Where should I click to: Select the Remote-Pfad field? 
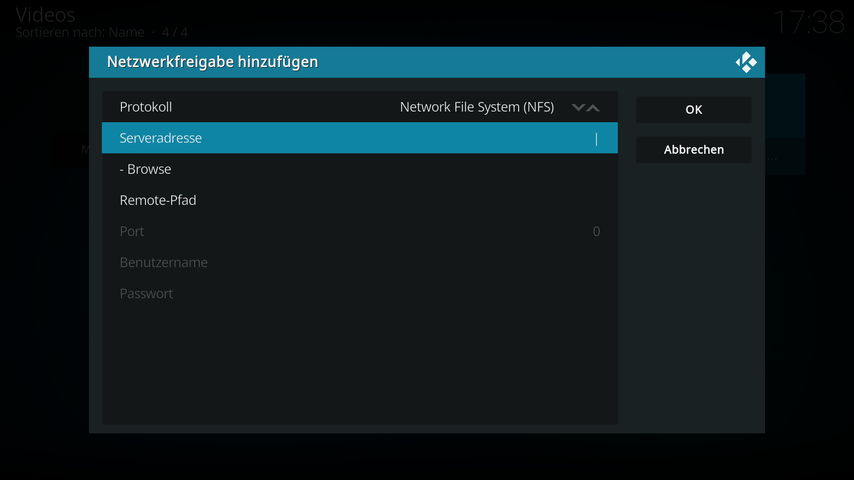pos(360,200)
